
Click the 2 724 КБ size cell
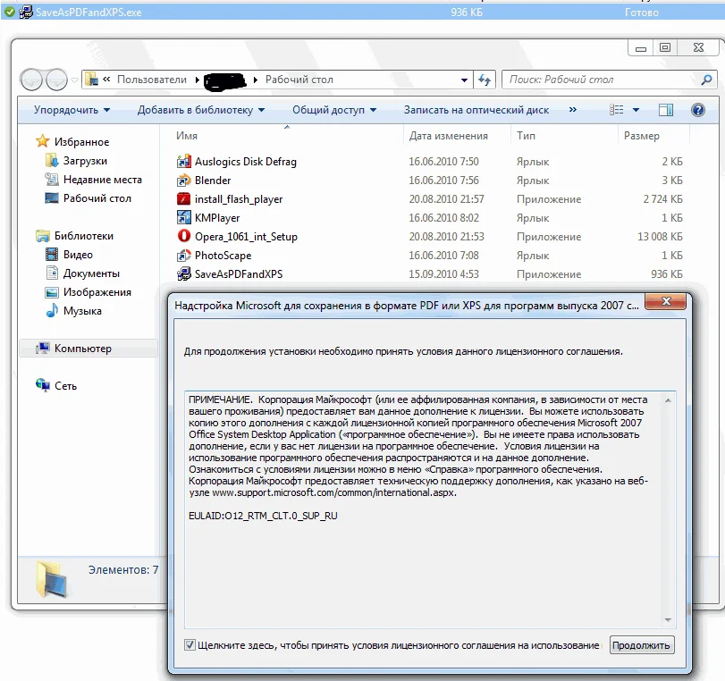[662, 198]
